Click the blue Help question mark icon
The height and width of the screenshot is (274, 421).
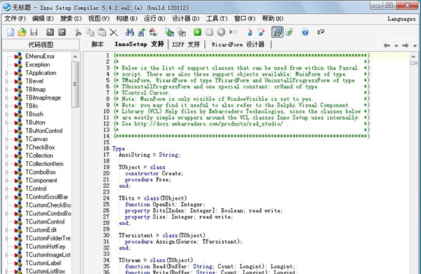coord(305,32)
